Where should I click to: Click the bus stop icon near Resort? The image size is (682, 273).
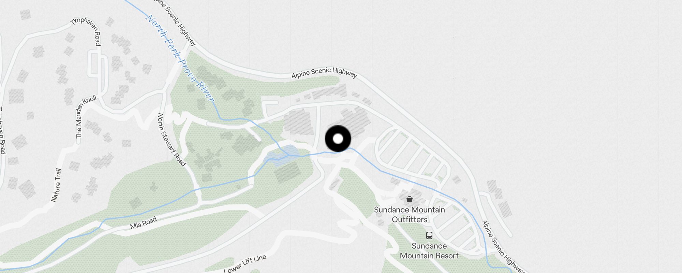(x=429, y=235)
